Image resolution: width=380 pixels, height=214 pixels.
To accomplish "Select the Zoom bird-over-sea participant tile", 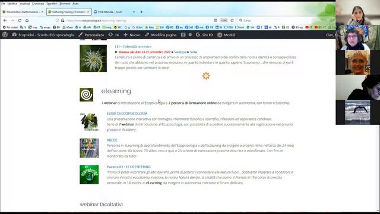I will click(357, 112).
